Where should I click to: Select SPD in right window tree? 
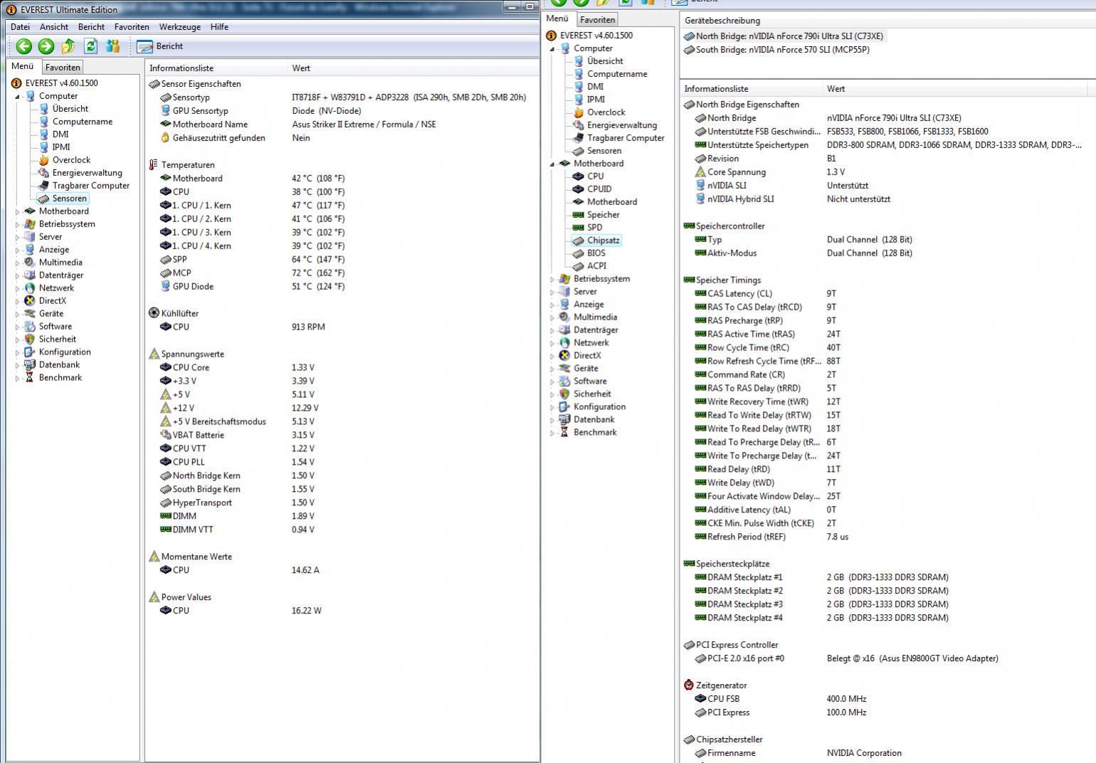[x=594, y=228]
